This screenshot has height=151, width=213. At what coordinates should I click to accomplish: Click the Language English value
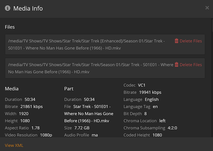(x=152, y=99)
